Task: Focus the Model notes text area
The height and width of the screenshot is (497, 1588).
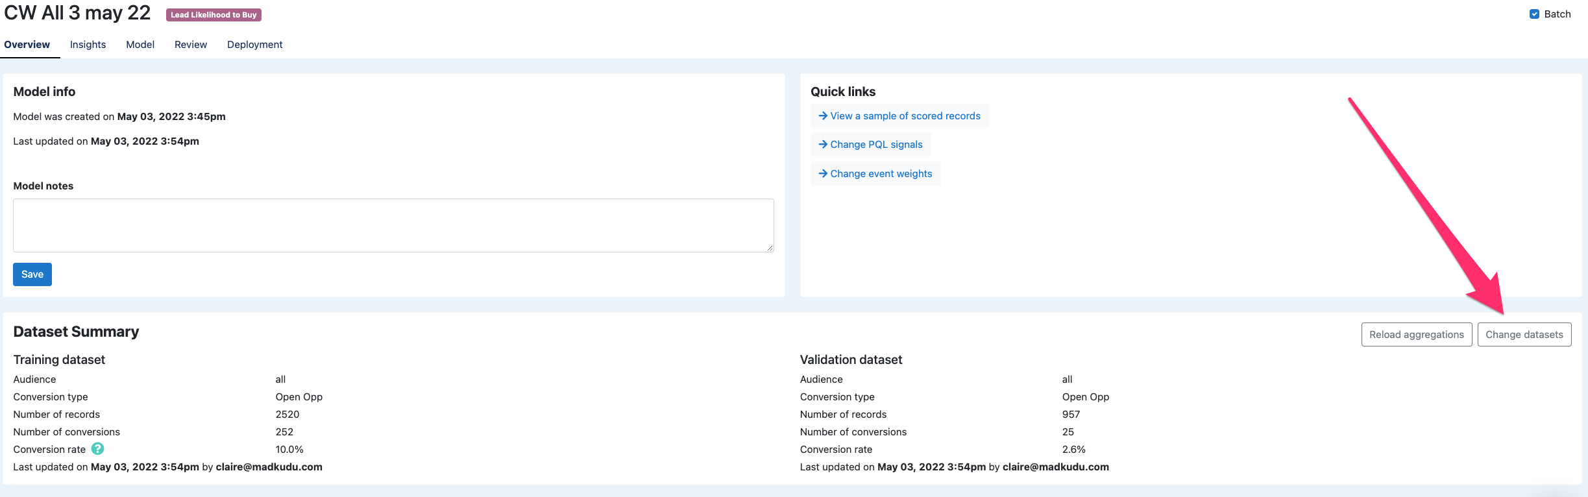Action: (393, 225)
